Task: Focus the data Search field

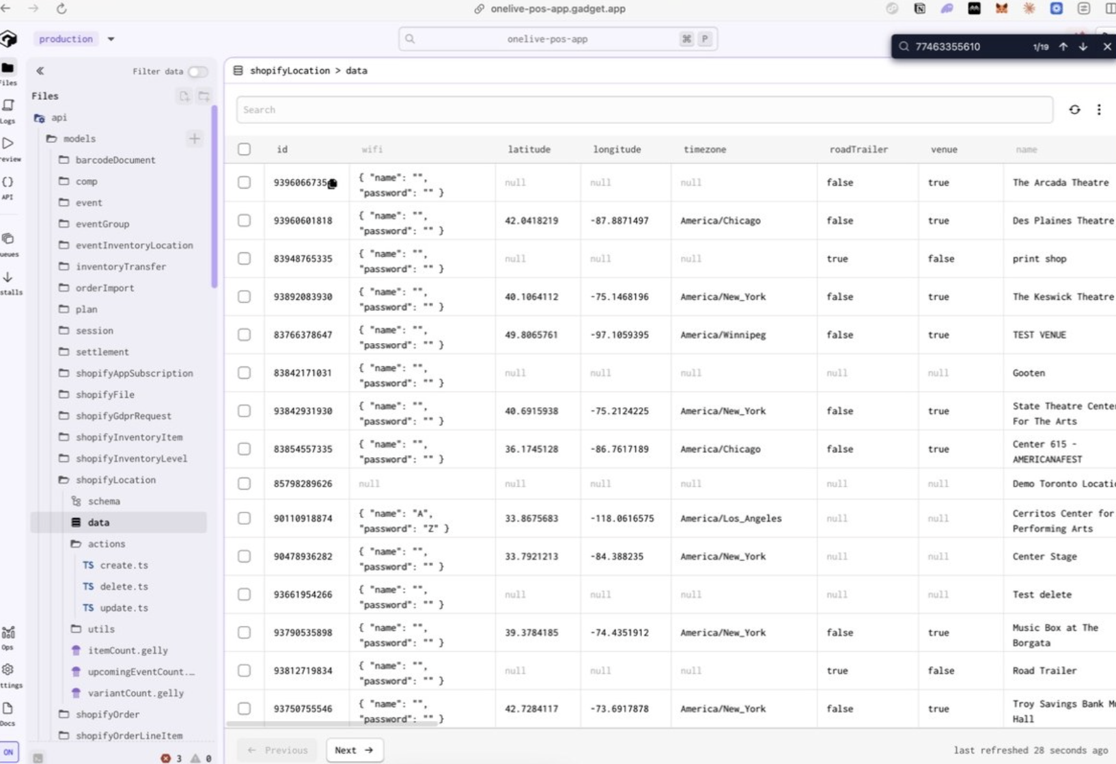Action: click(x=644, y=109)
